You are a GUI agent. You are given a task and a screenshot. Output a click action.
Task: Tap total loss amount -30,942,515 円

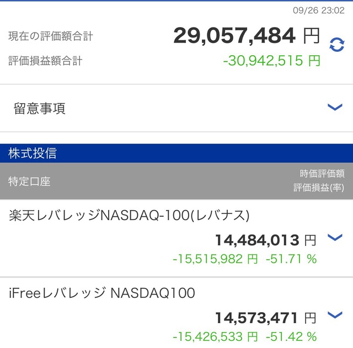271,61
